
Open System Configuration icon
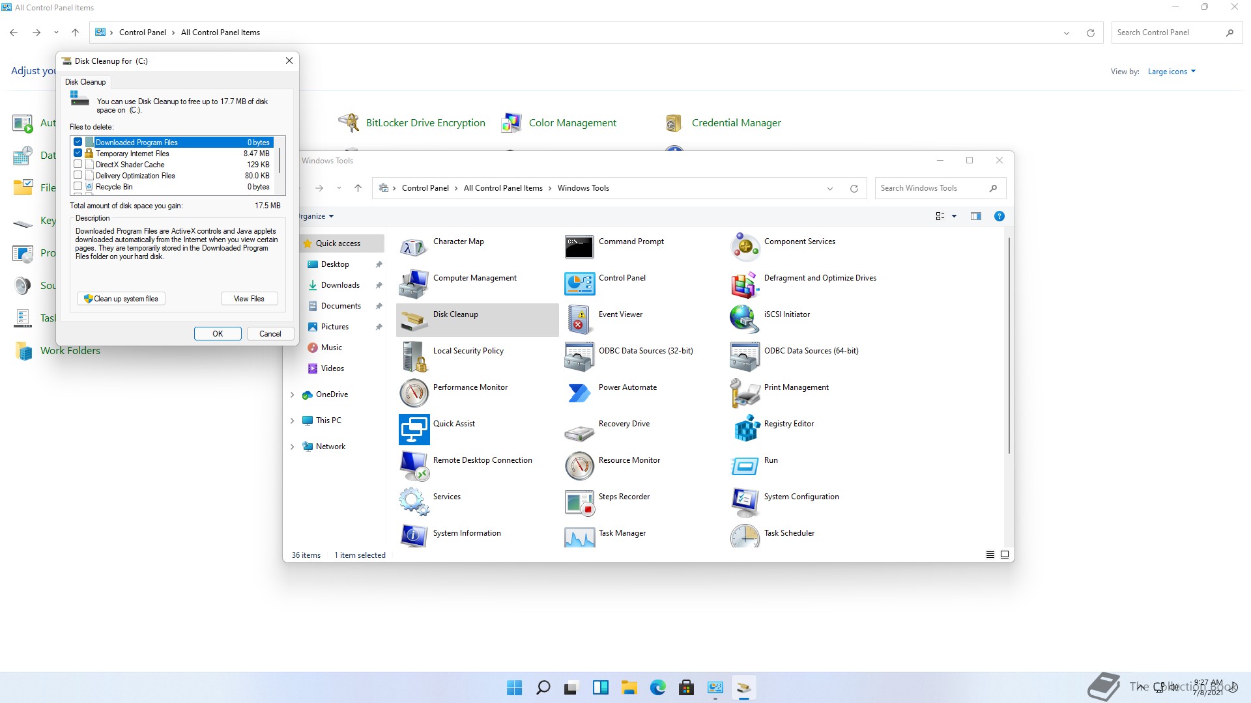[x=745, y=503]
